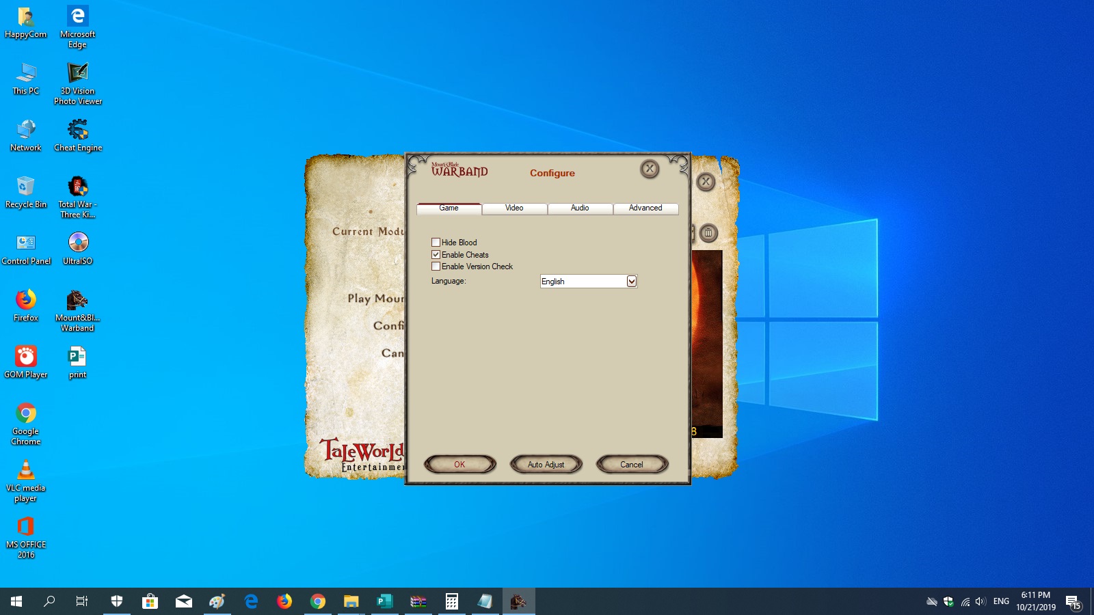Select the Total War Three Kingdoms shortcut
This screenshot has width=1094, height=615.
tap(78, 197)
